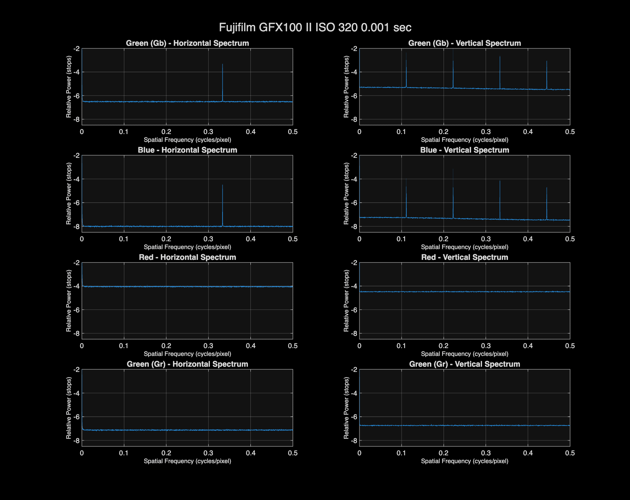Click the x-axis label under Red Vertical plot
Image resolution: width=630 pixels, height=500 pixels.
(x=464, y=354)
